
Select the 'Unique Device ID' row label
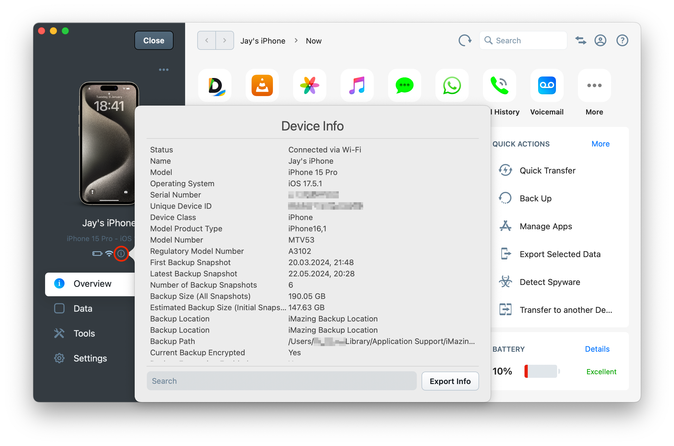pos(181,206)
